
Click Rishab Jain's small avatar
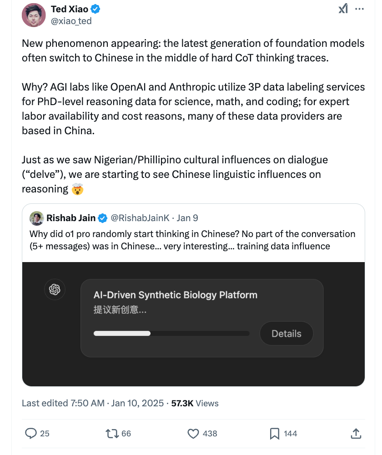coord(37,218)
